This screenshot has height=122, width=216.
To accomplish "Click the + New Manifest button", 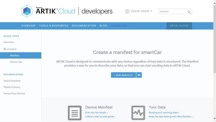I will tap(123, 75).
